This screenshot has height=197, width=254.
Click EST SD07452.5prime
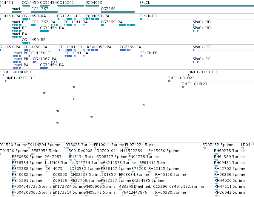(218, 145)
